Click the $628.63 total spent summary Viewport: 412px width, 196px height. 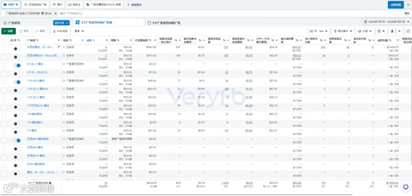[152, 183]
